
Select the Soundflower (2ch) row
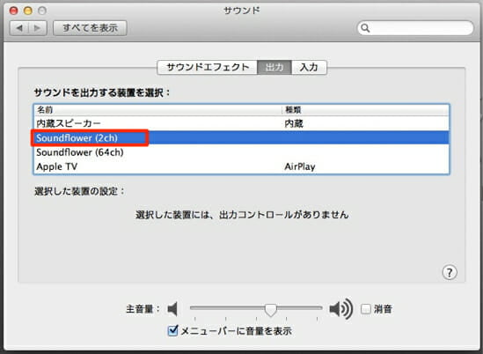[241, 137]
